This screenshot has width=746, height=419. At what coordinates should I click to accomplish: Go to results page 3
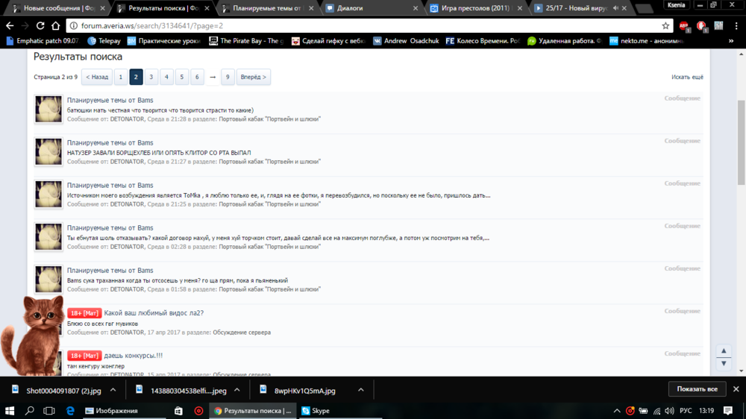point(151,77)
